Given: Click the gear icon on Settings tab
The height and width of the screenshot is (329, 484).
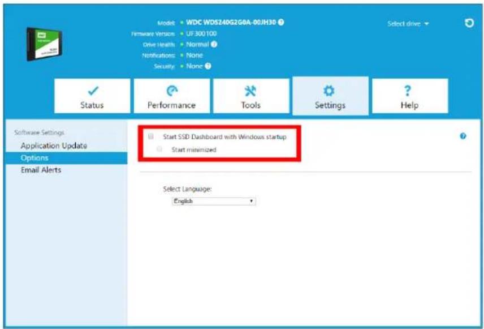Looking at the screenshot, I should coord(329,91).
